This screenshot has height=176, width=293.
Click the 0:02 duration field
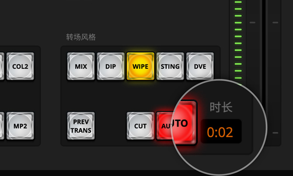tap(221, 131)
